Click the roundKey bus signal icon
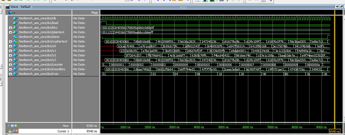This screenshot has height=135, width=345. [15, 69]
